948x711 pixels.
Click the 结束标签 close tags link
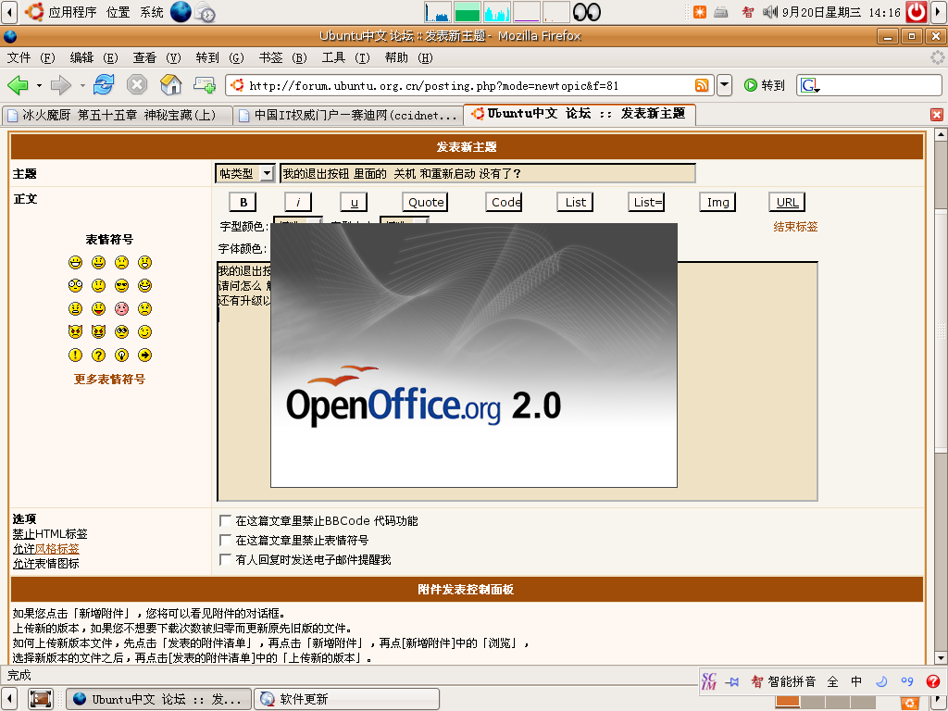coord(795,226)
